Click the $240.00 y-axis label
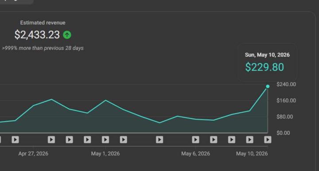Image resolution: width=319 pixels, height=171 pixels. [x=286, y=84]
